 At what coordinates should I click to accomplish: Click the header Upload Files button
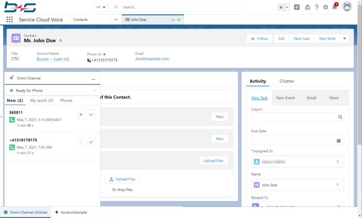[x=214, y=160]
